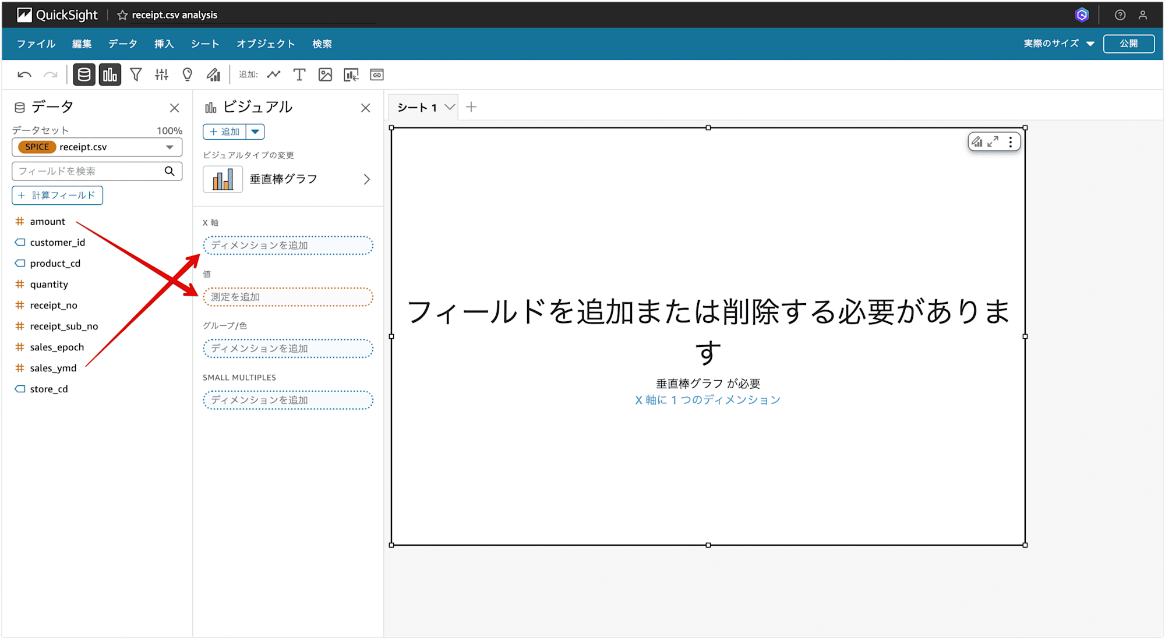This screenshot has width=1165, height=639.
Task: Open the parameters and controls sliders icon
Action: pos(161,74)
